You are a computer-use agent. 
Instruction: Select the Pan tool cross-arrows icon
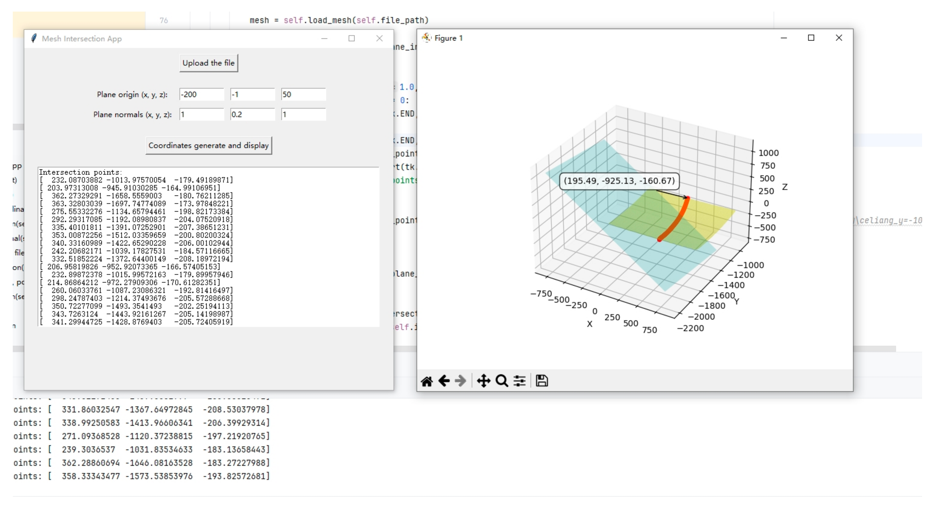coord(483,381)
